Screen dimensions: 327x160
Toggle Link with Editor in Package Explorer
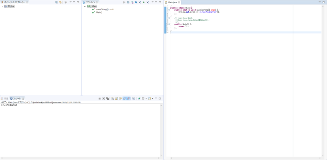tap(60, 2)
